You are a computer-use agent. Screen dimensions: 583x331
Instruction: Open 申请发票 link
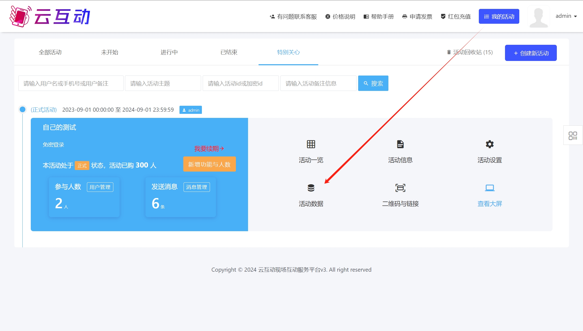pos(417,16)
